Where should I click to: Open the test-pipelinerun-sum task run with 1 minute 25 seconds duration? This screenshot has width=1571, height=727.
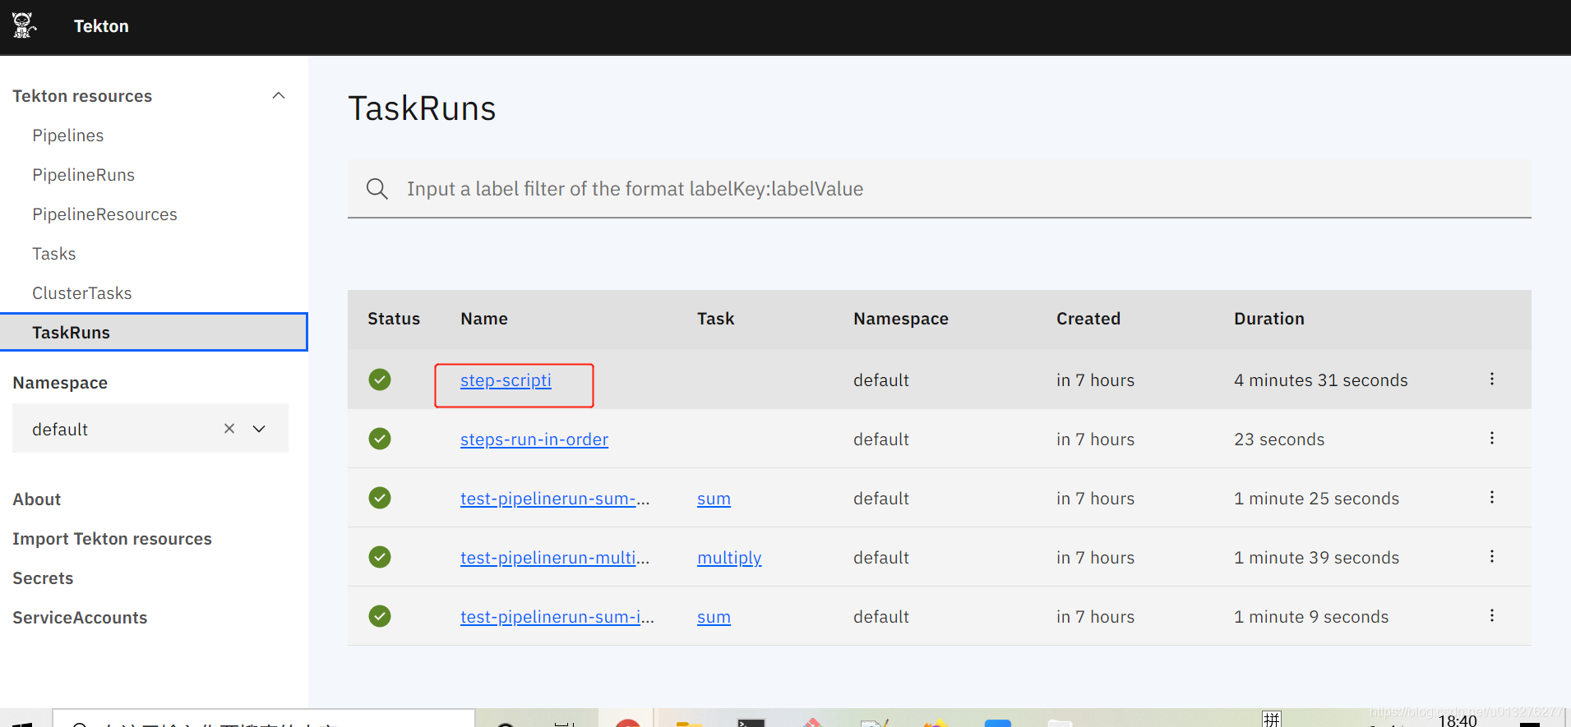[x=555, y=499]
